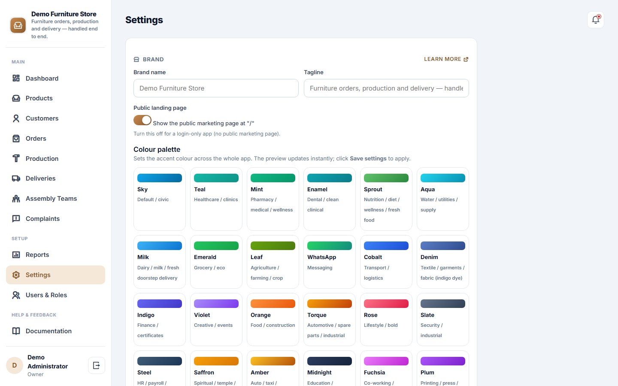
Task: Click the Products sofa icon
Action: pos(16,98)
